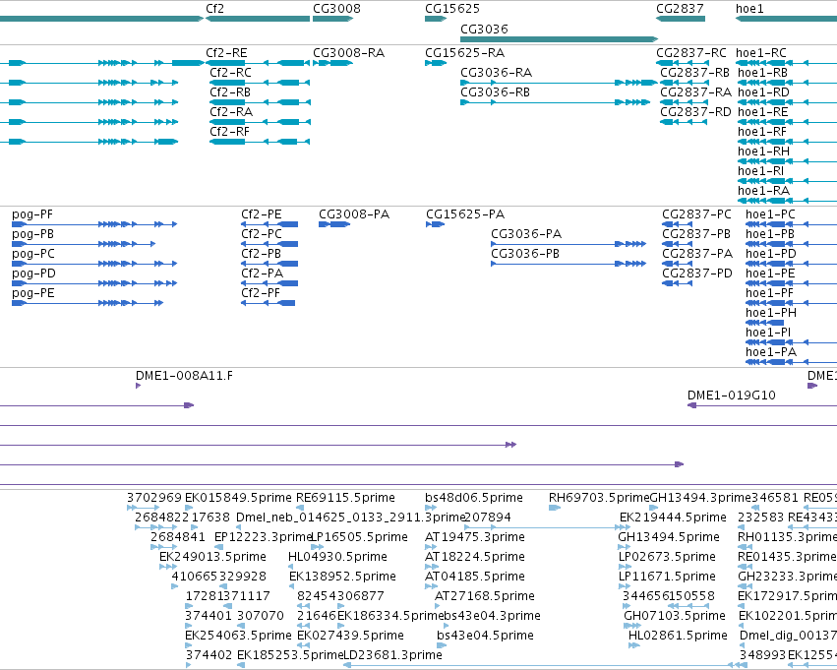Click the hoe1-RA transcript label
The width and height of the screenshot is (837, 670).
(x=763, y=191)
